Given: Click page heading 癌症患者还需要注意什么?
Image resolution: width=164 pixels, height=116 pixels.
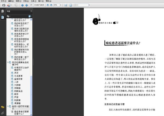Looking at the screenshot, I should pos(123,43).
